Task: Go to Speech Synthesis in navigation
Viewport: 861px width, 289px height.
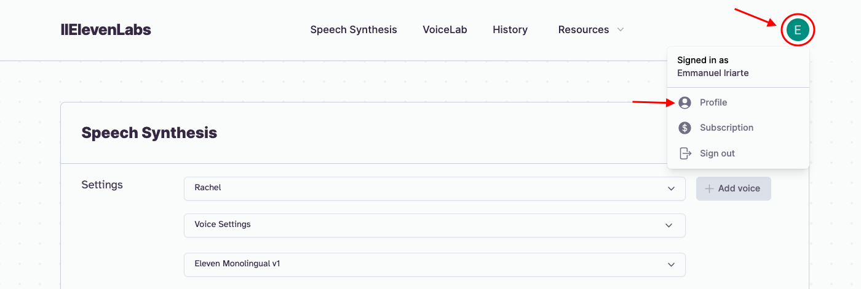Action: (x=354, y=29)
